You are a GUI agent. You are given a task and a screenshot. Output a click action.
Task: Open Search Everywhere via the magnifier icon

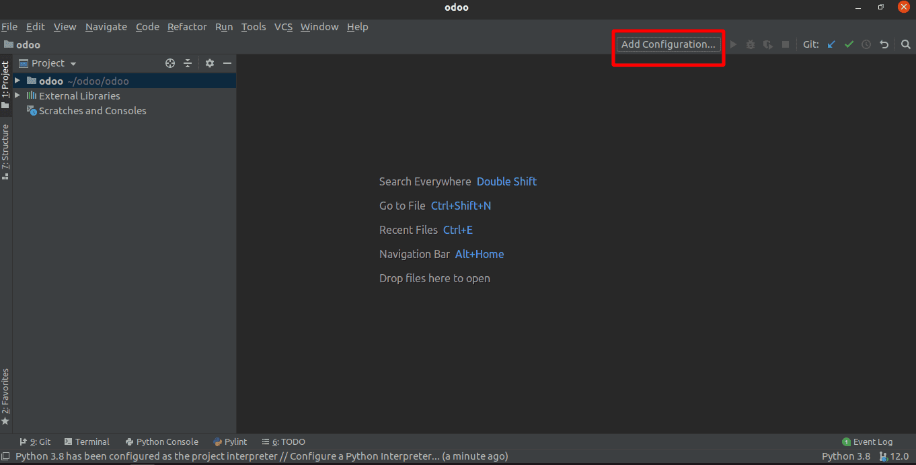pos(905,44)
